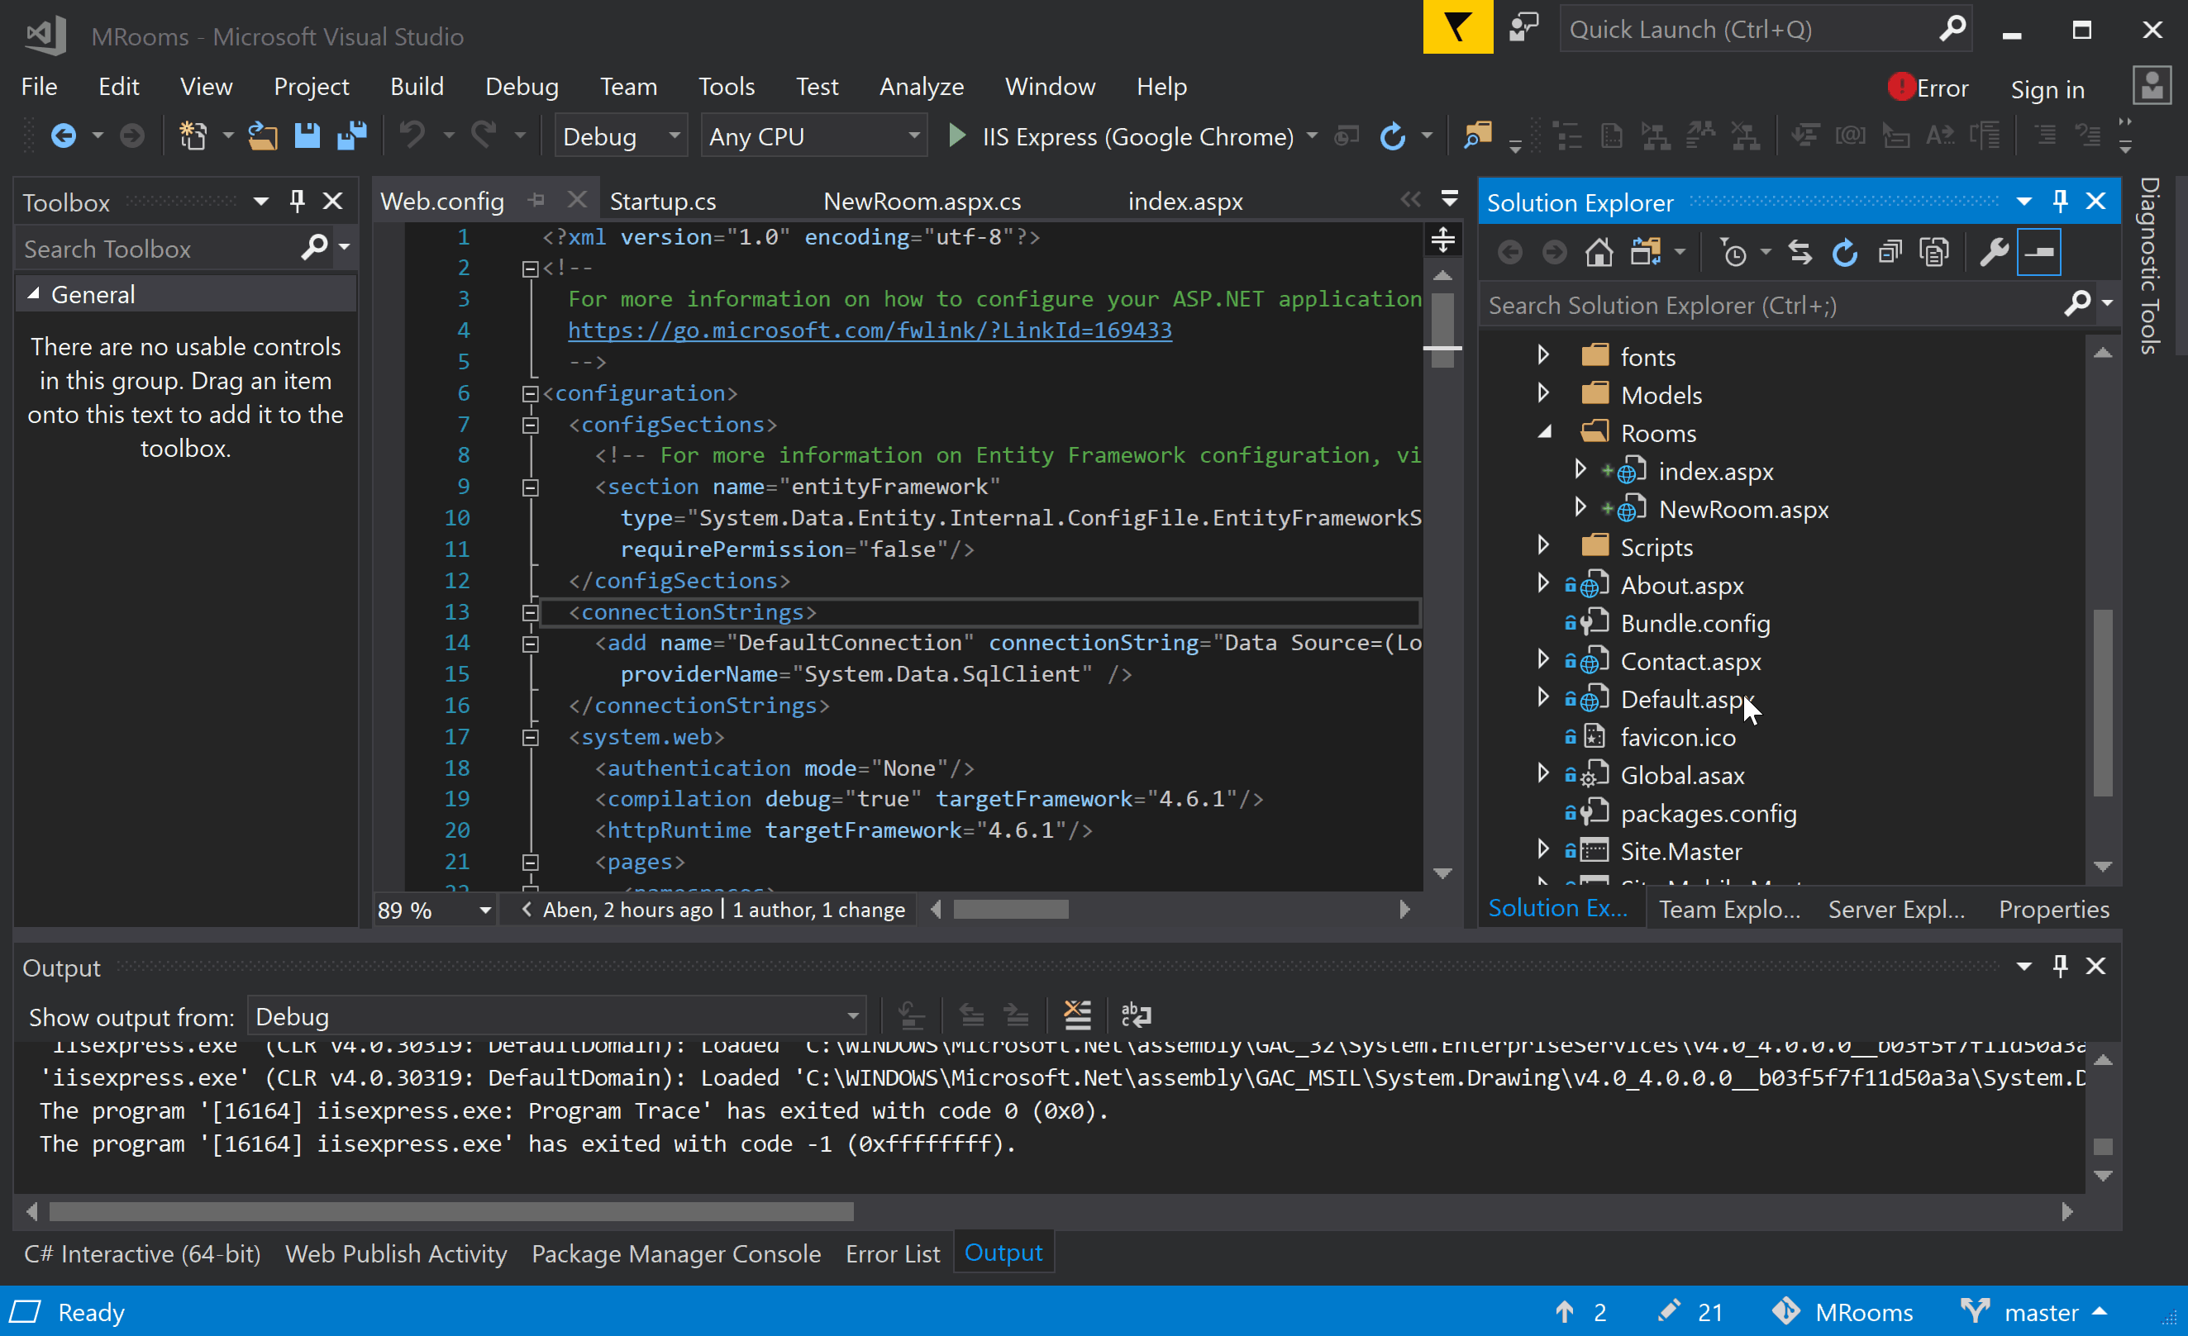This screenshot has height=1336, width=2188.
Task: Collapse the General toolbox group
Action: click(34, 294)
